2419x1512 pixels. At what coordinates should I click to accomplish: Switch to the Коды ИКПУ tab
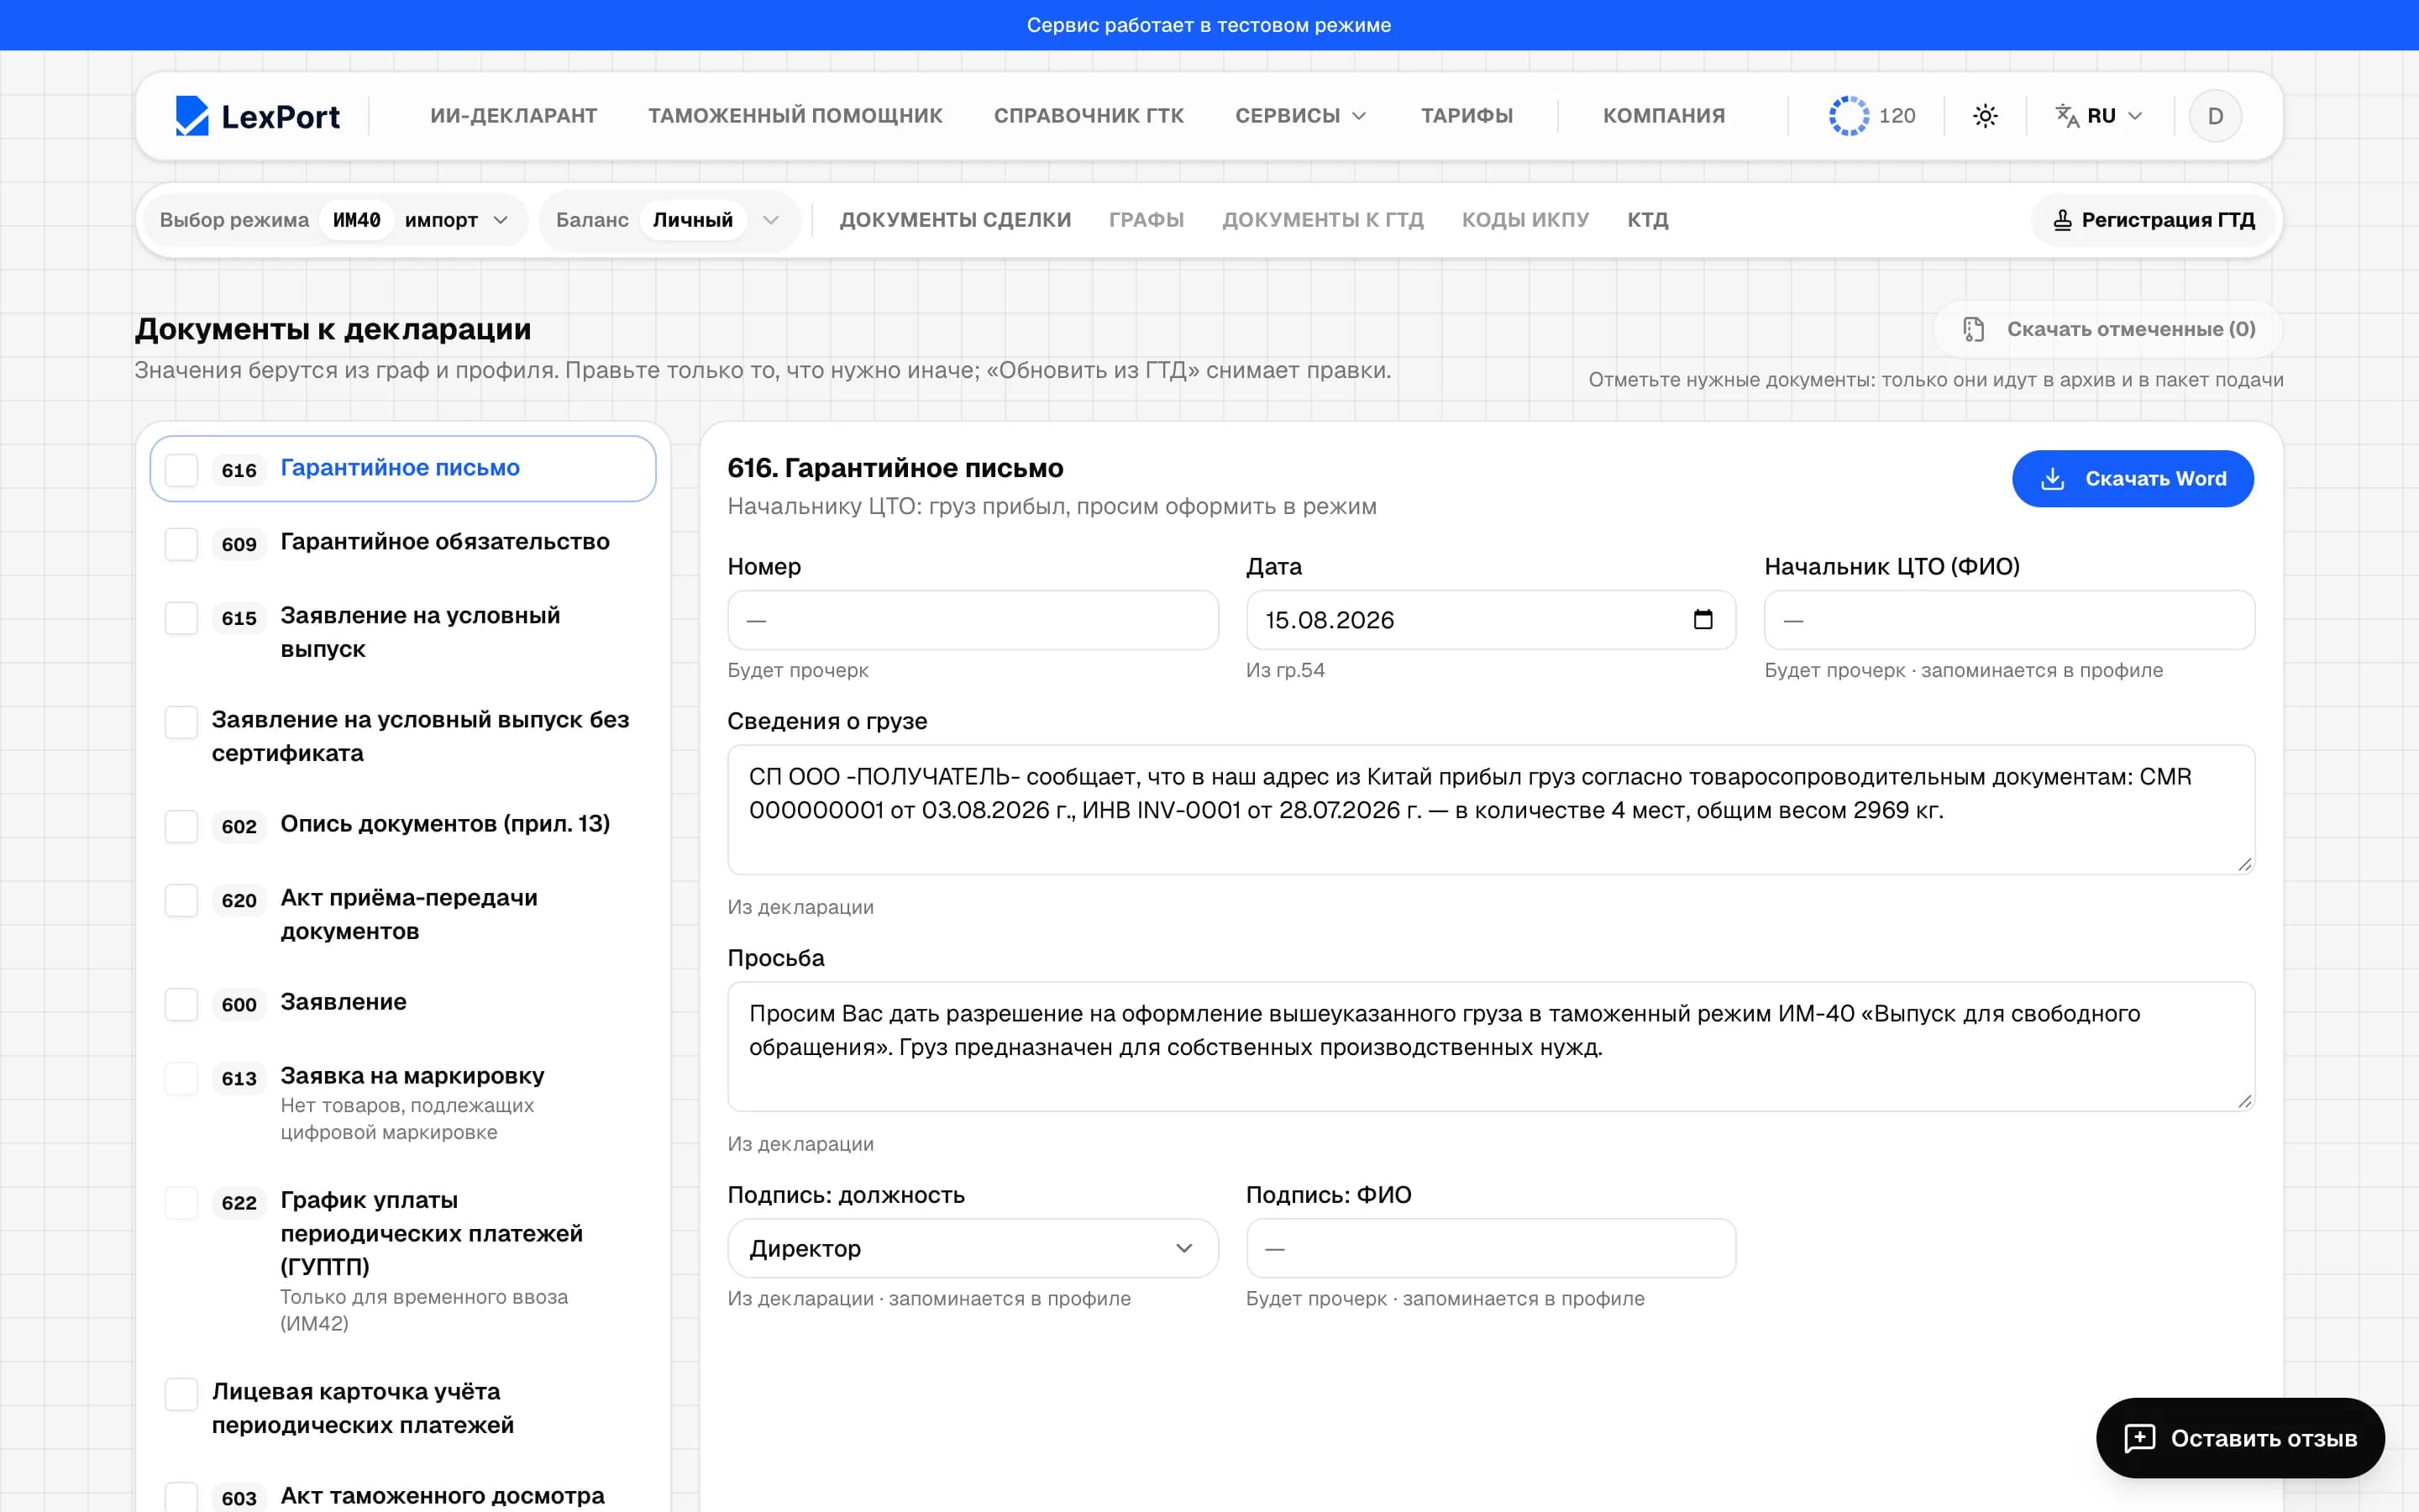tap(1525, 220)
